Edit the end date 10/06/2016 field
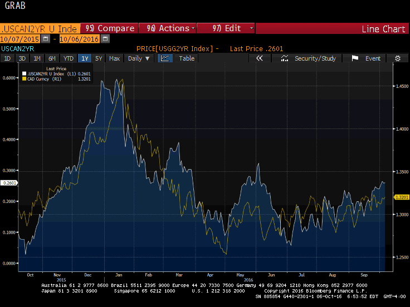The height and width of the screenshot is (307, 410). coord(80,39)
